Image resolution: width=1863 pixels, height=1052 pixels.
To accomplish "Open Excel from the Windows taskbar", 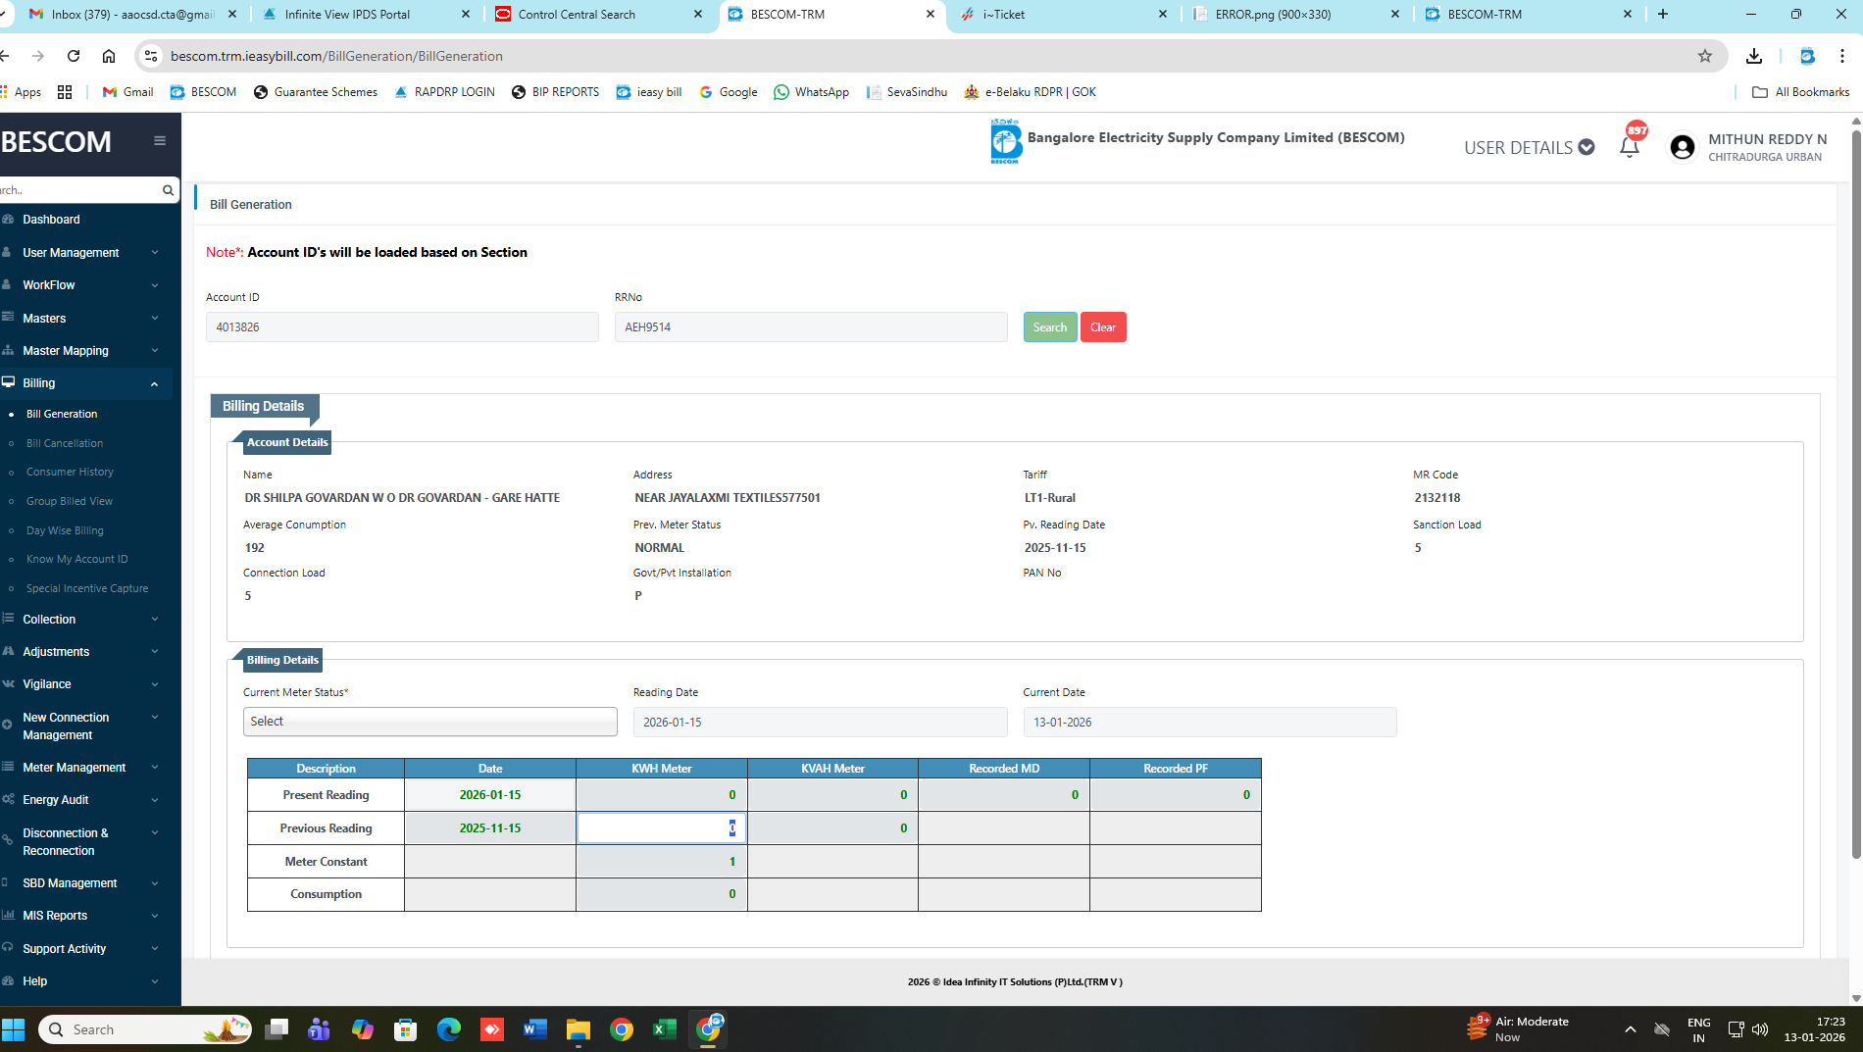I will pos(664,1029).
